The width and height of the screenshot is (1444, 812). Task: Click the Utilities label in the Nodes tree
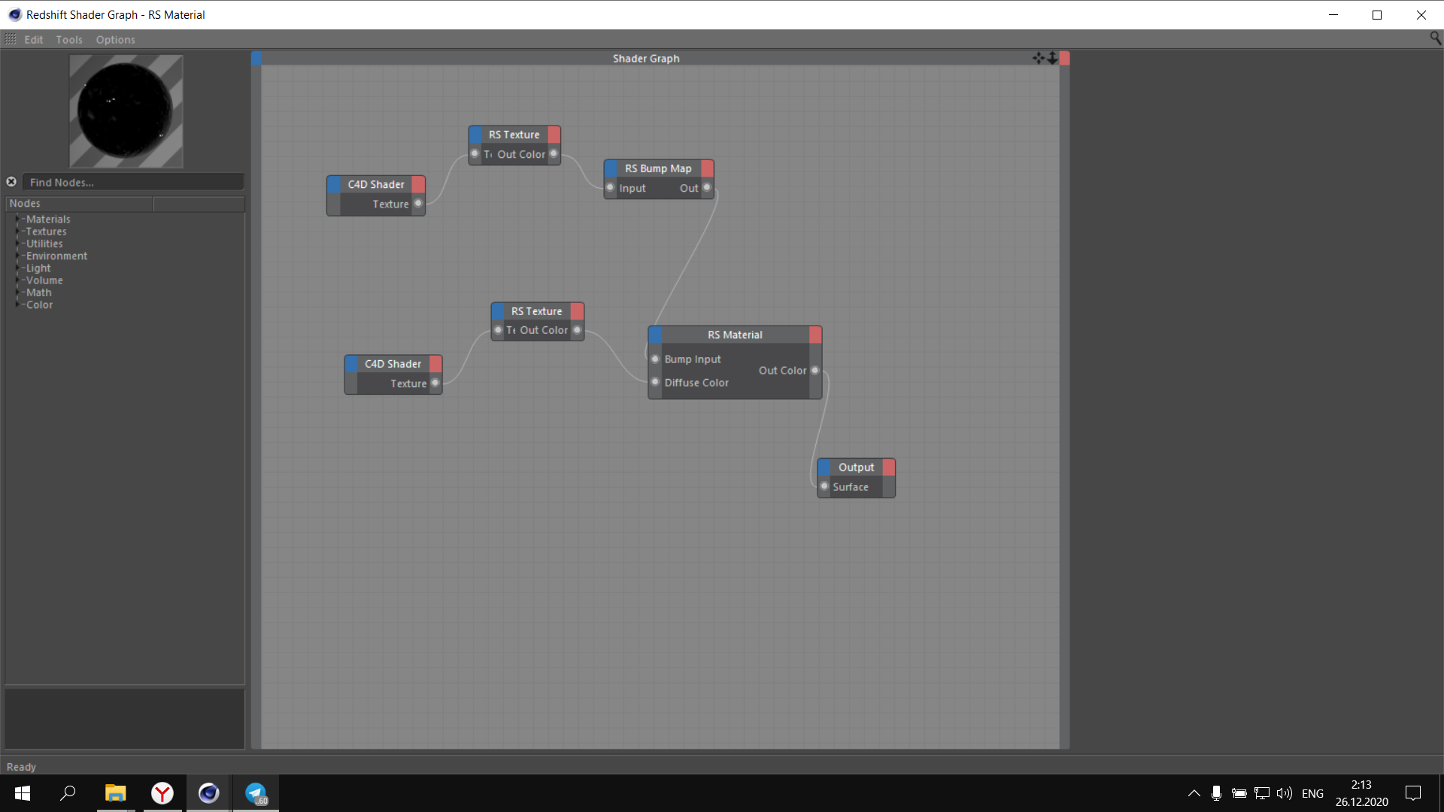(44, 244)
